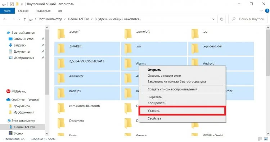Click the search field Поиск в: Внутрен
270x142 pixels.
click(249, 19)
